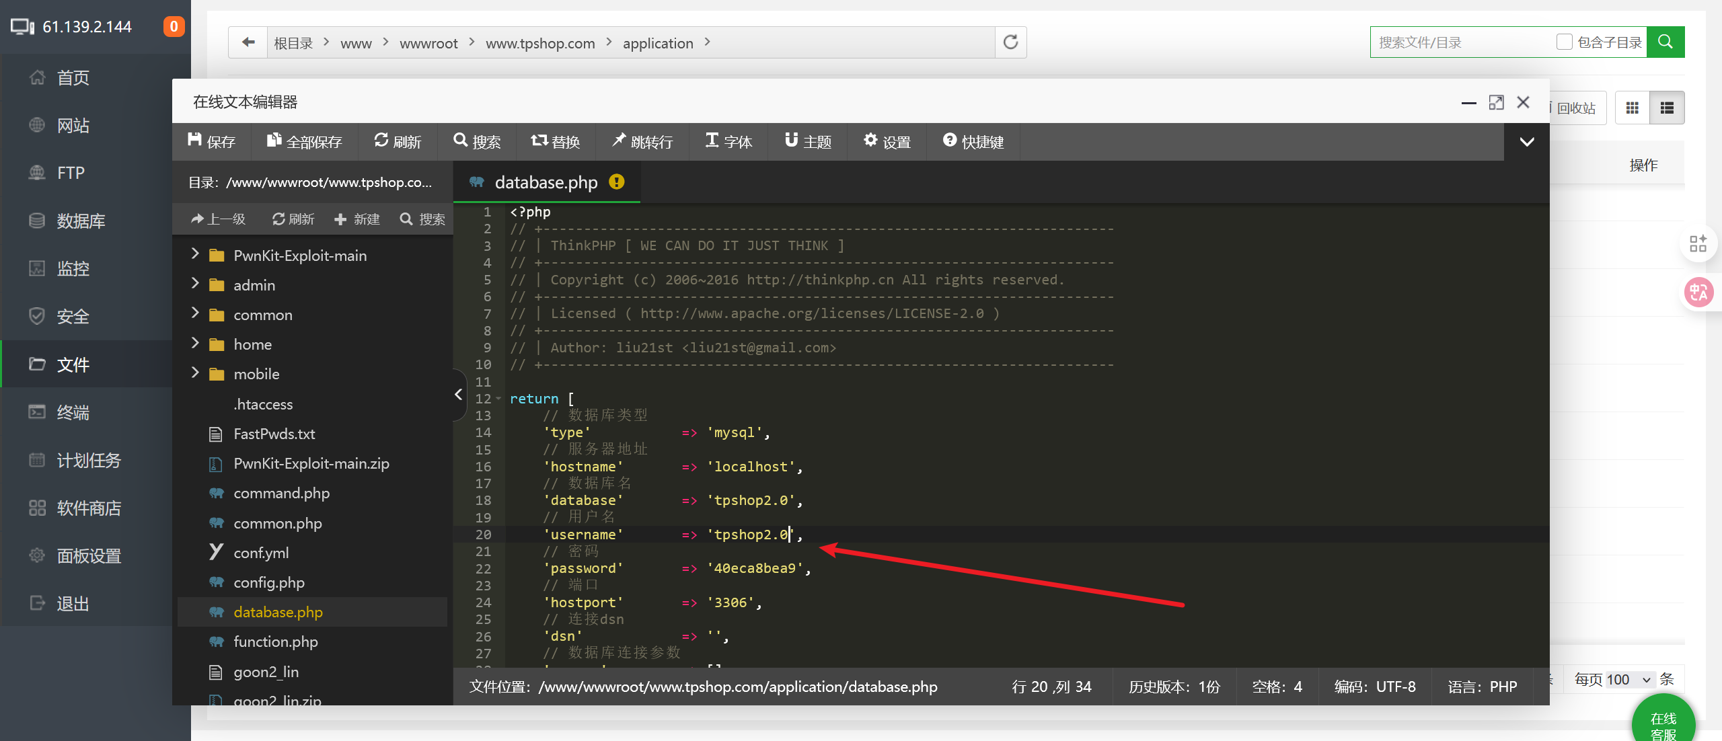The image size is (1722, 741).
Task: Switch to grid view of files
Action: pos(1632,108)
